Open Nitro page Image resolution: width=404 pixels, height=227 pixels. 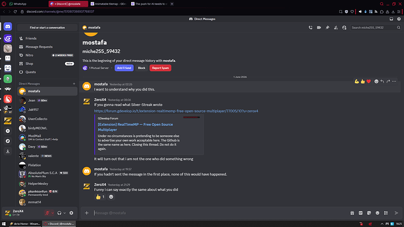(47, 56)
